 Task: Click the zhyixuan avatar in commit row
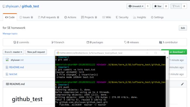pos(7,60)
